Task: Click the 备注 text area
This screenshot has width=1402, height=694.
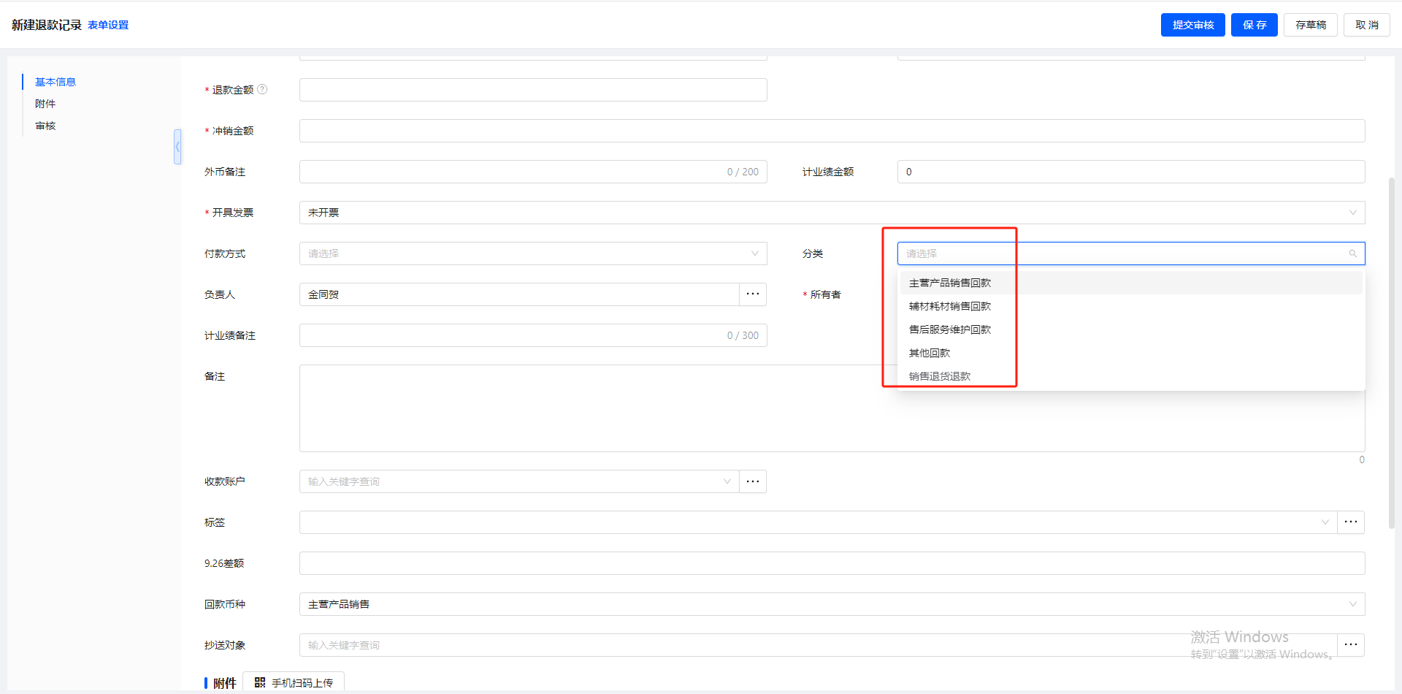Action: click(832, 408)
